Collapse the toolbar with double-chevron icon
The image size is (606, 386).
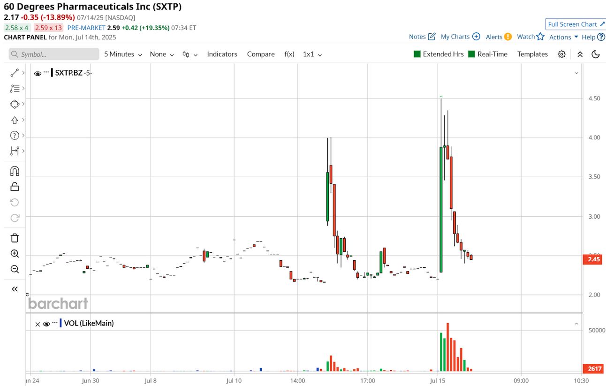[x=580, y=54]
